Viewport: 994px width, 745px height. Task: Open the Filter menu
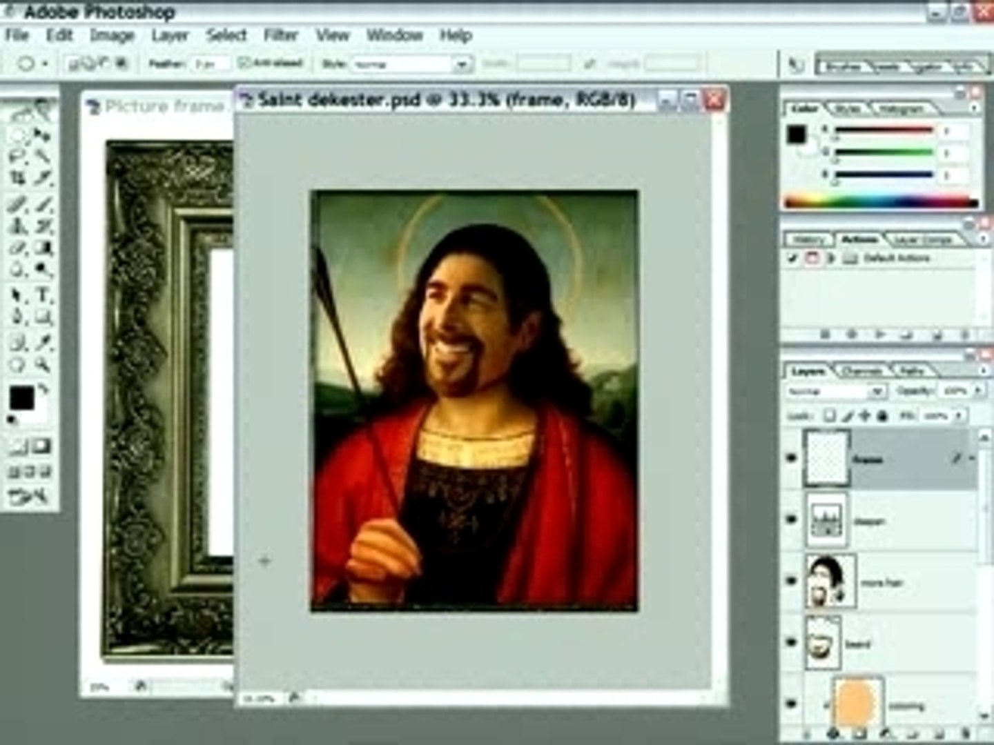[280, 35]
